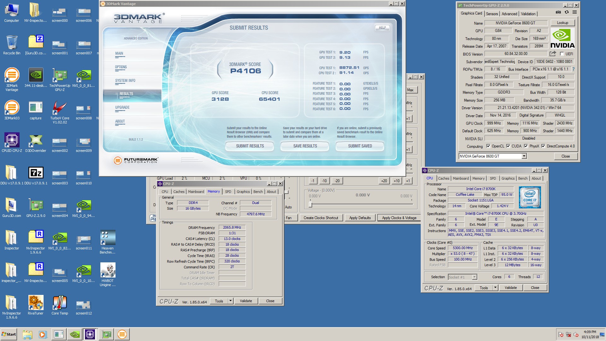Viewport: 606px width, 341px height.
Task: Select the 3DMark Vantage desktop shortcut
Action: (x=12, y=80)
